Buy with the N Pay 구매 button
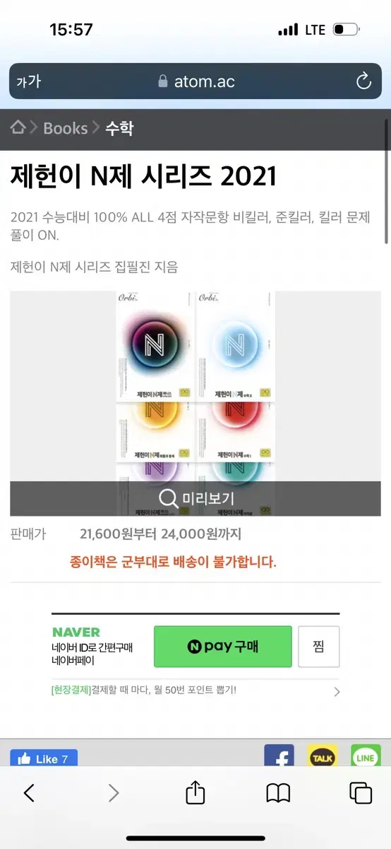Screen dimensions: 391x849 pyautogui.click(x=223, y=646)
